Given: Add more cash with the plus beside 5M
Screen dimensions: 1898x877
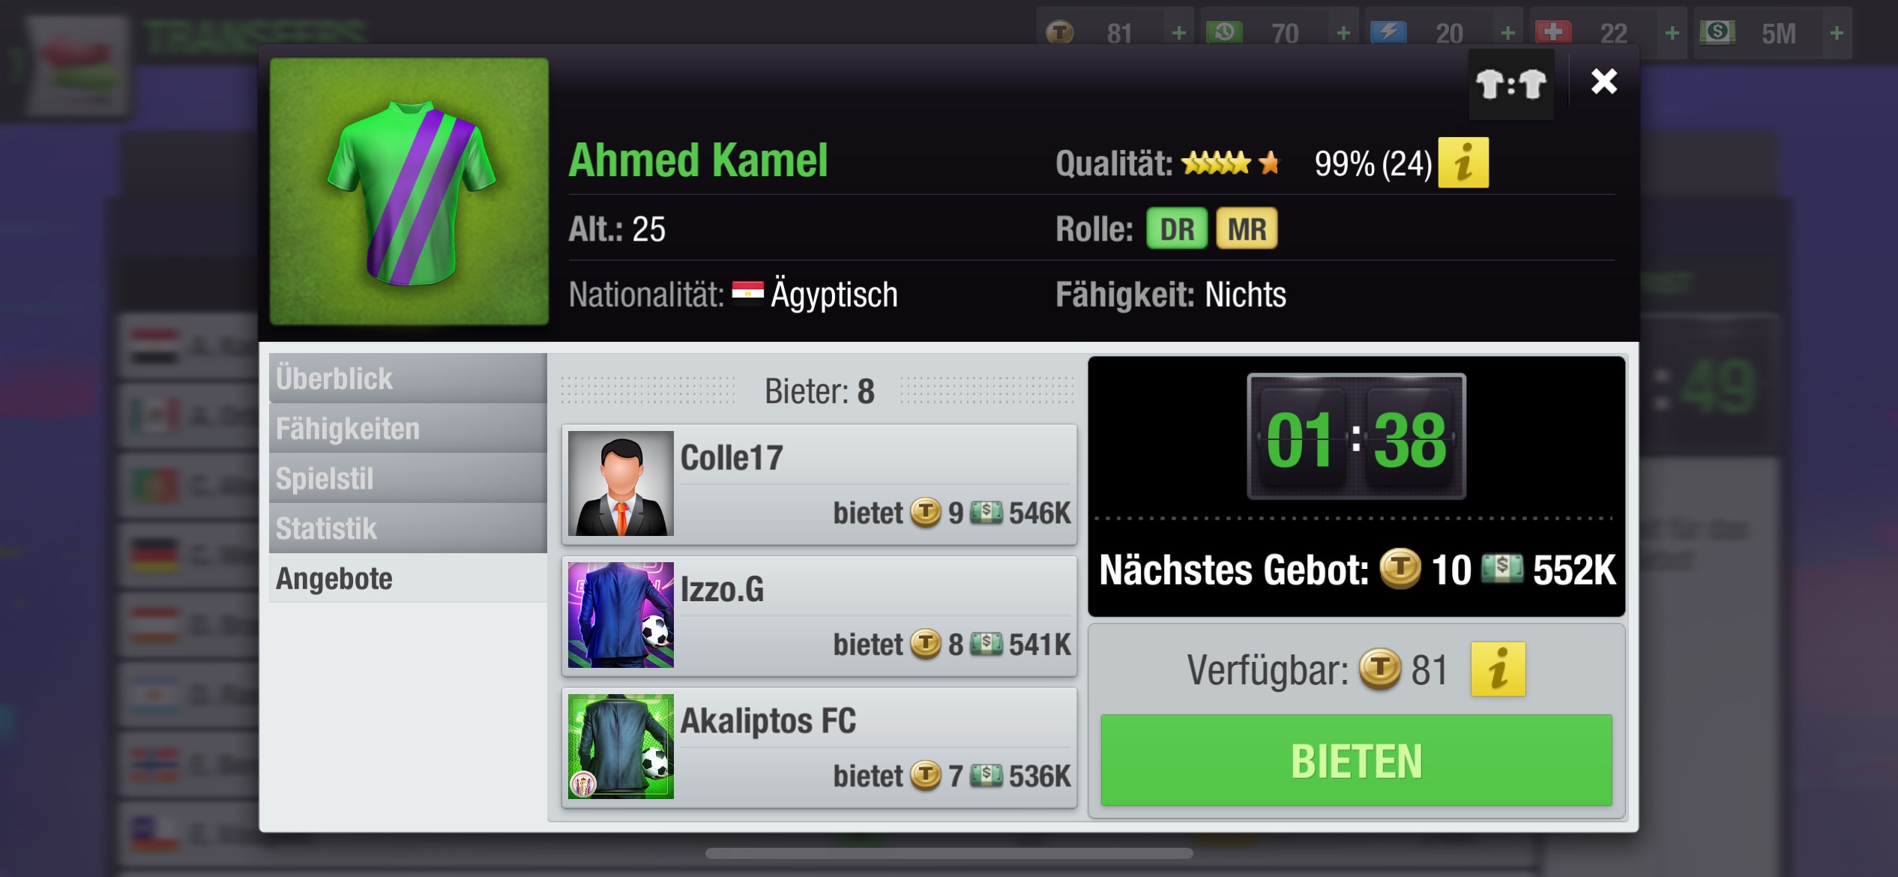Looking at the screenshot, I should (1837, 33).
